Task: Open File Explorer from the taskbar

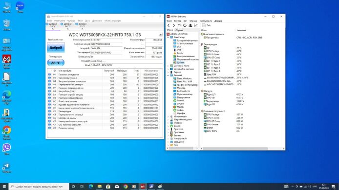Action: (100, 187)
